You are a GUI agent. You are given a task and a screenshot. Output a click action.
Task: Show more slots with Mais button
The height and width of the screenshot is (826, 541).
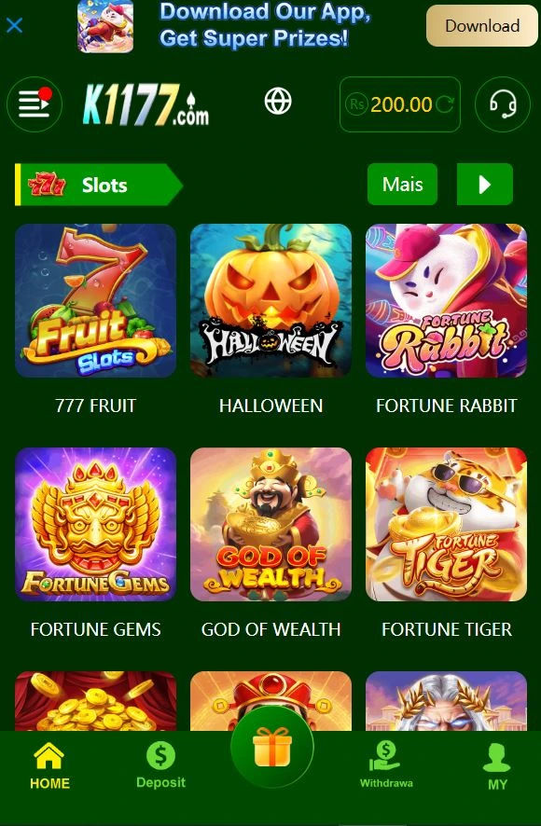point(402,185)
